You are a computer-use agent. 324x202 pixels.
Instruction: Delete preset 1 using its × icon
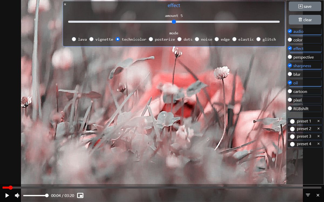tap(318, 121)
